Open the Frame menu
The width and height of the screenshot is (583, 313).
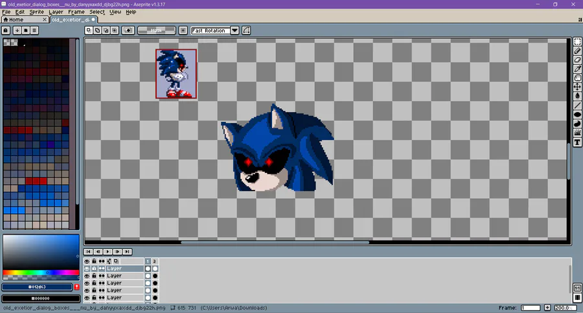pos(76,12)
